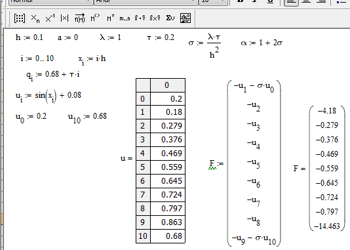
Task: Select u table cell 0.559 in row 5
Action: click(x=168, y=167)
